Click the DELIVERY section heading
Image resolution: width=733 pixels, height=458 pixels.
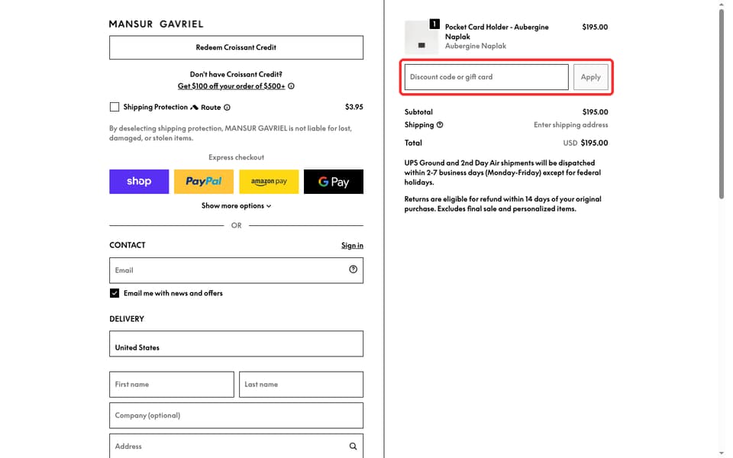pos(127,319)
